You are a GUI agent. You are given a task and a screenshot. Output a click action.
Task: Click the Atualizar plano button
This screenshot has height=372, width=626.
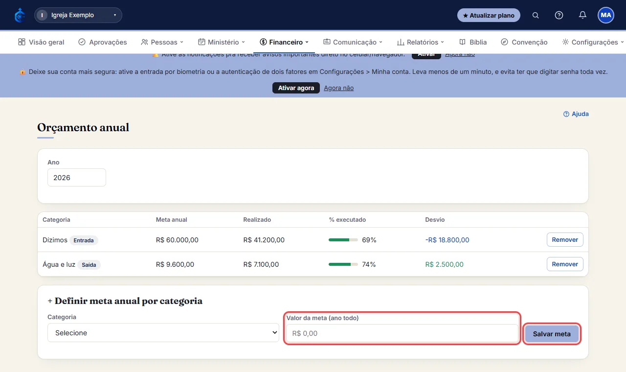(489, 15)
